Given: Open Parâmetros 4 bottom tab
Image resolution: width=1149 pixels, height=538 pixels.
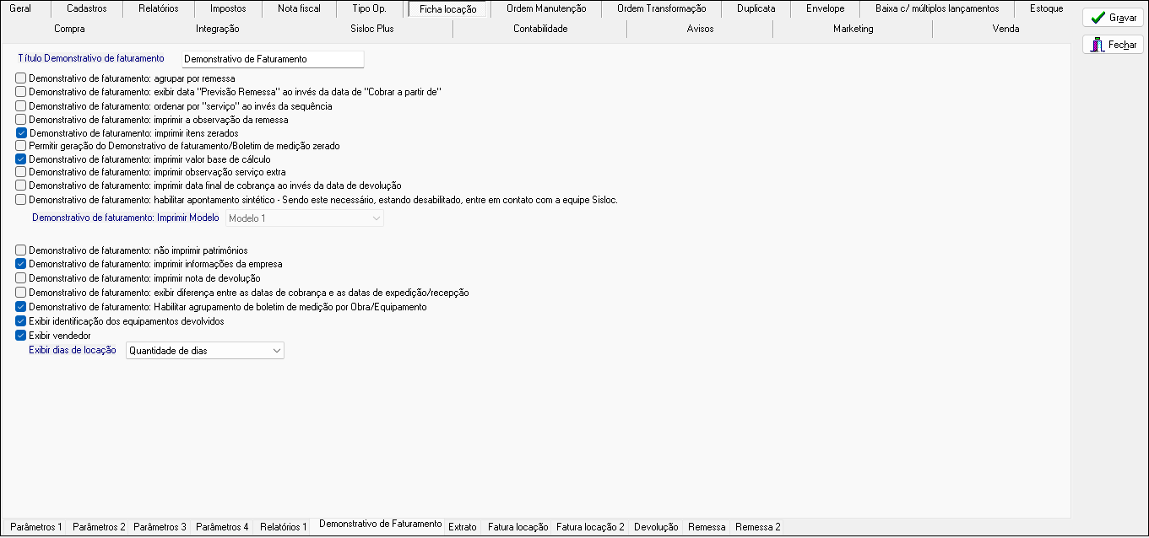Looking at the screenshot, I should (x=223, y=527).
